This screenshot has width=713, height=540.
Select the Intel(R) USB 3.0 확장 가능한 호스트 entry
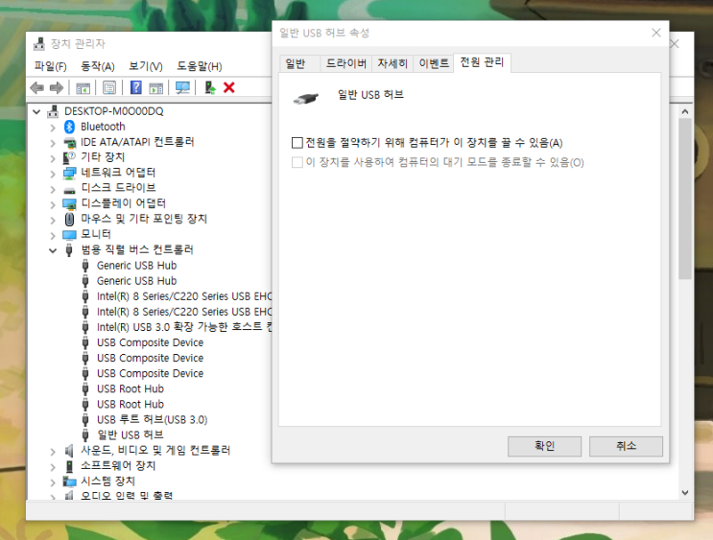(184, 327)
